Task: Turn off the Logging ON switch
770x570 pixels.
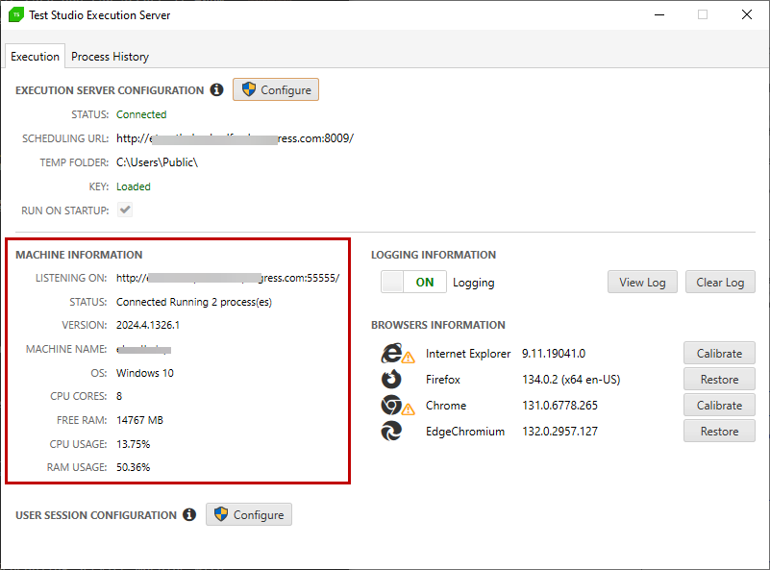Action: [413, 282]
